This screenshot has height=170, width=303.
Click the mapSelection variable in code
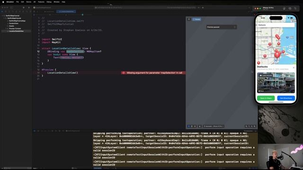tap(75, 51)
